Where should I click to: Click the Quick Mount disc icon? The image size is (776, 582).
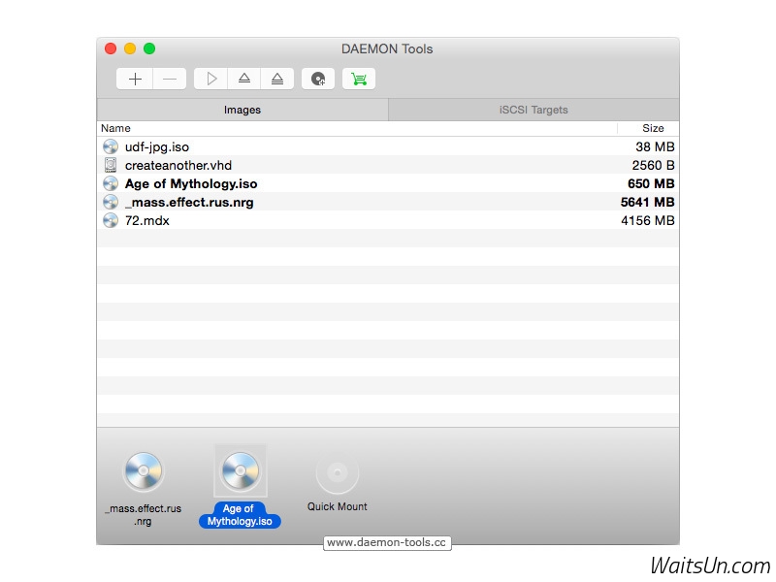click(x=338, y=472)
